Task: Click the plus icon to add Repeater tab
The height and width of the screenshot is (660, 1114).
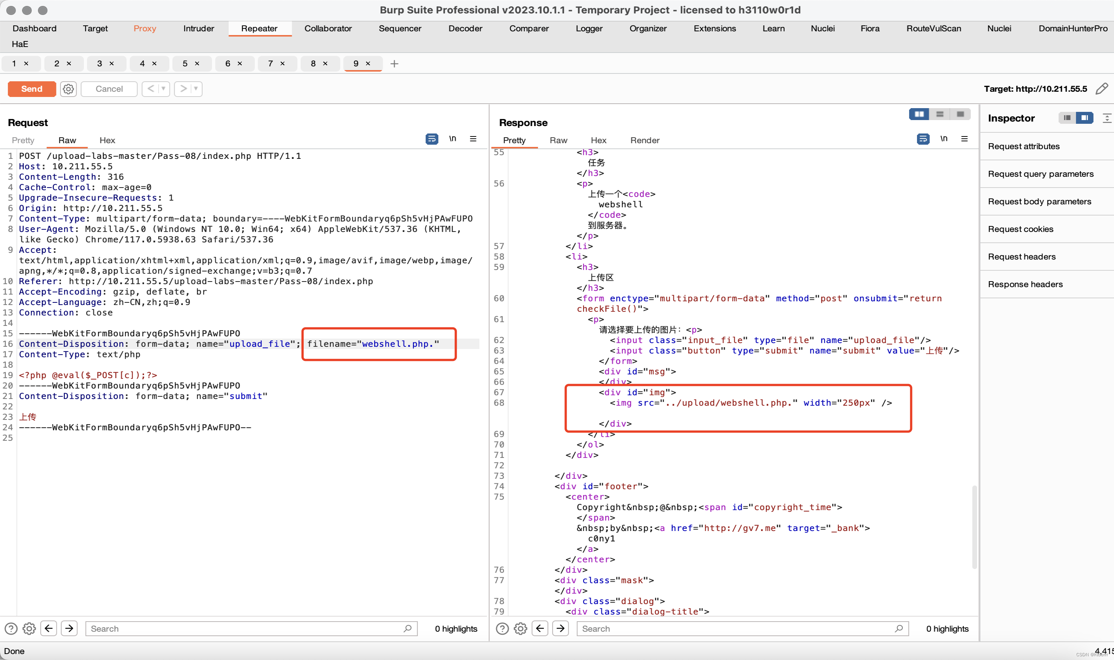Action: (394, 64)
